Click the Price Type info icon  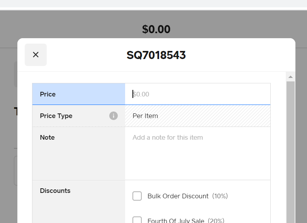click(113, 116)
